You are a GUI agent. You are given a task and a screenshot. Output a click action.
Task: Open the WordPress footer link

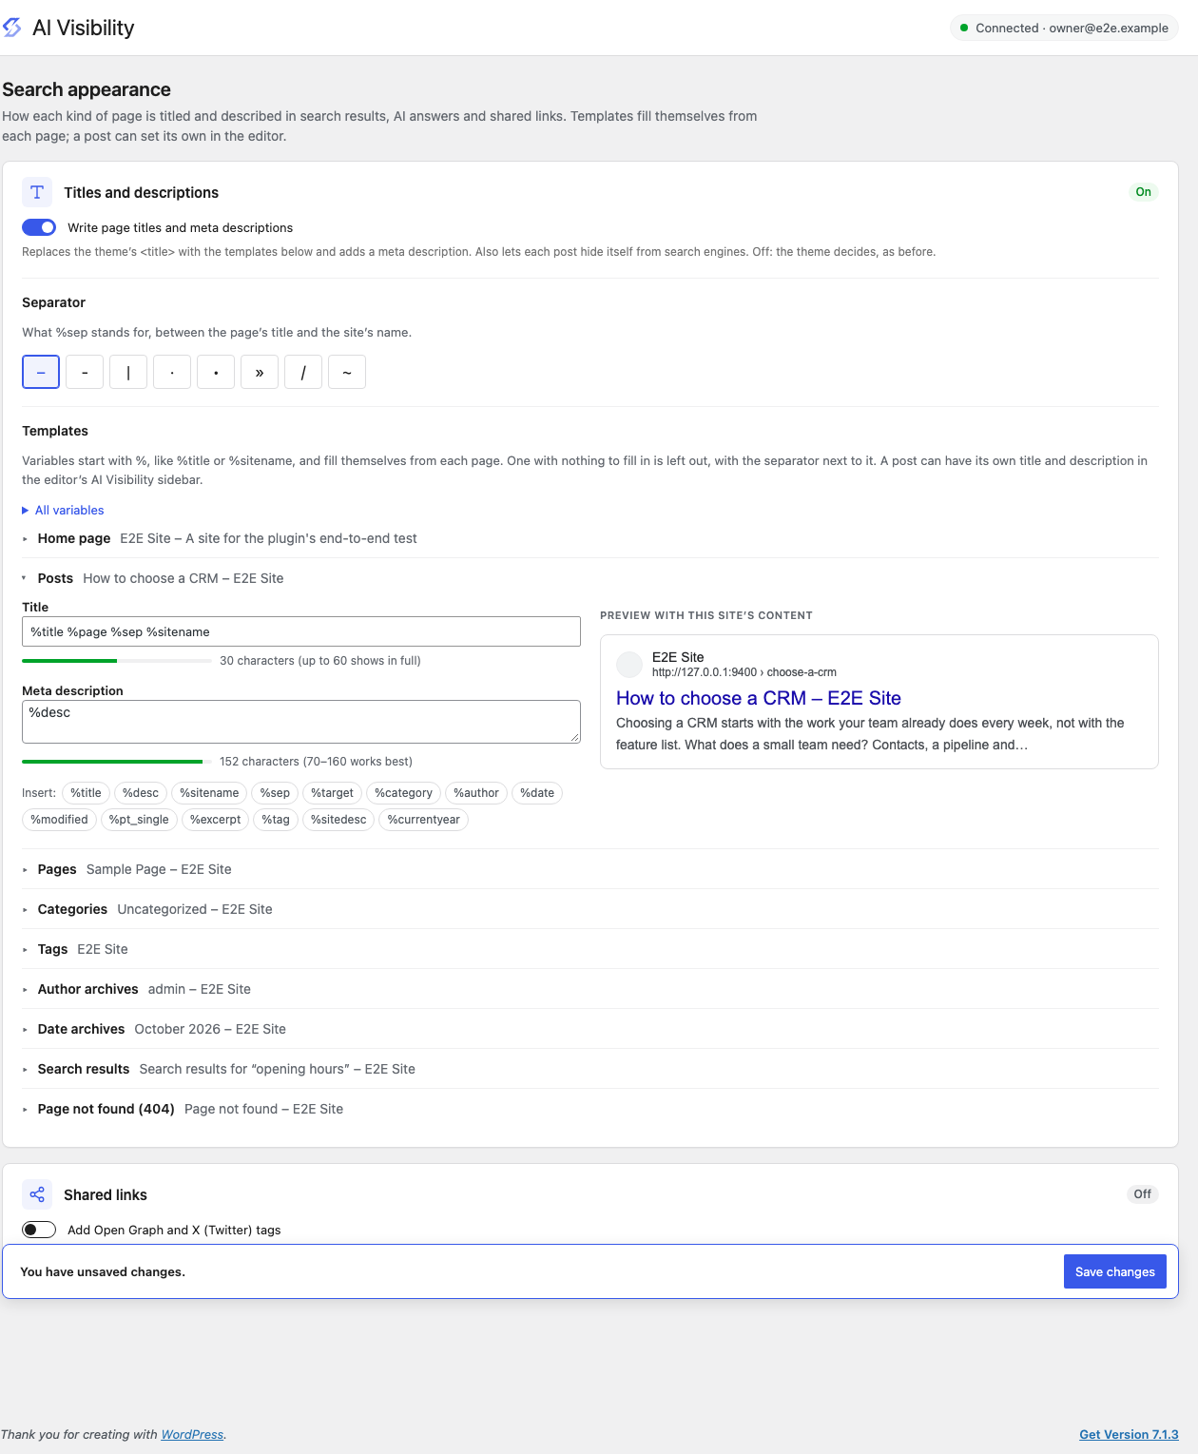point(192,1434)
